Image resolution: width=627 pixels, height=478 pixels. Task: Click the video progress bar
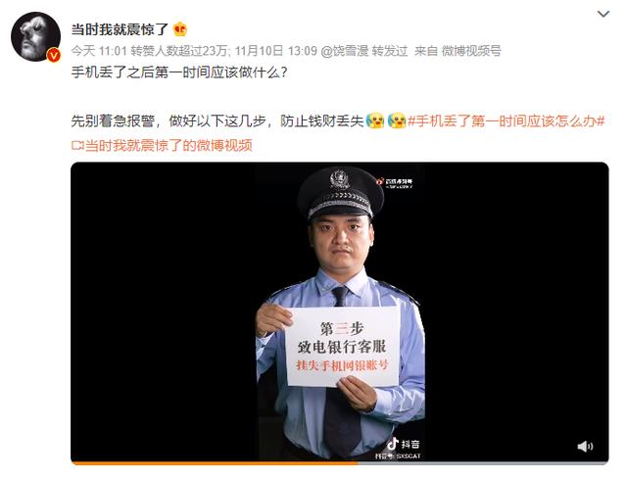340,463
